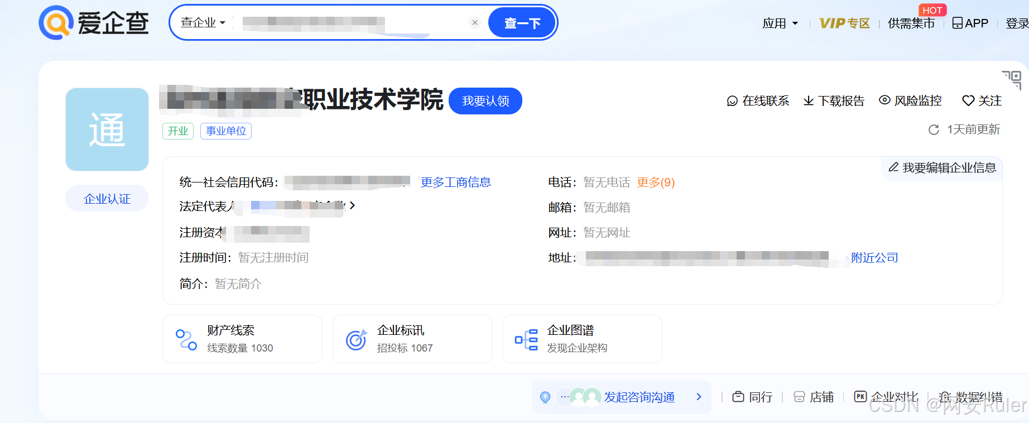Click the 开业 status tag
Image resolution: width=1029 pixels, height=423 pixels.
click(178, 131)
